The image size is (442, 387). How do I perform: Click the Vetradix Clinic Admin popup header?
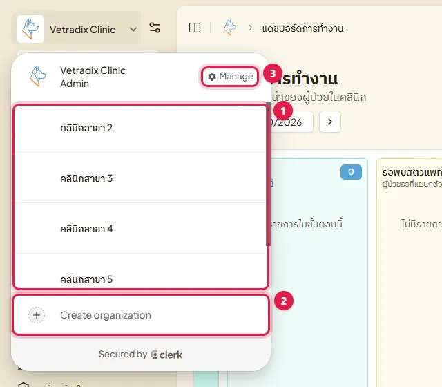pos(93,77)
